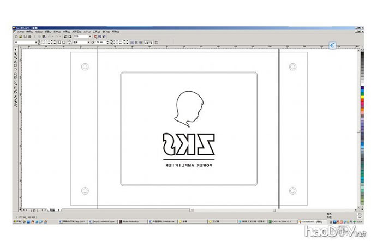Click the Print icon in standard toolbar
Image resolution: width=371 pixels, height=241 pixels.
tap(29, 37)
